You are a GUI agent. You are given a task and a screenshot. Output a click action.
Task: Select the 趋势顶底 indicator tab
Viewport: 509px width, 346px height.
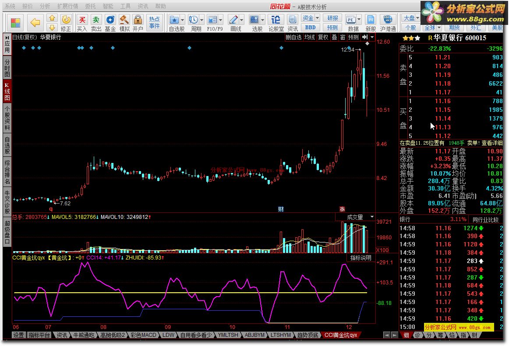[308, 335]
